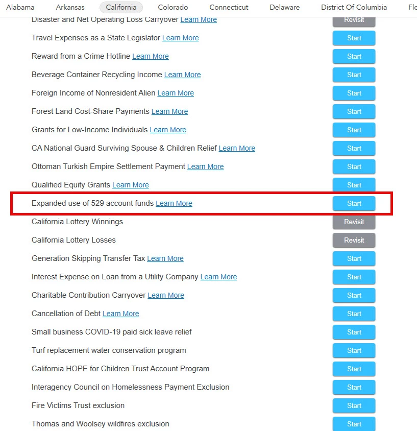The image size is (417, 431).
Task: Learn More about Cancellation of Debt
Action: tap(120, 314)
